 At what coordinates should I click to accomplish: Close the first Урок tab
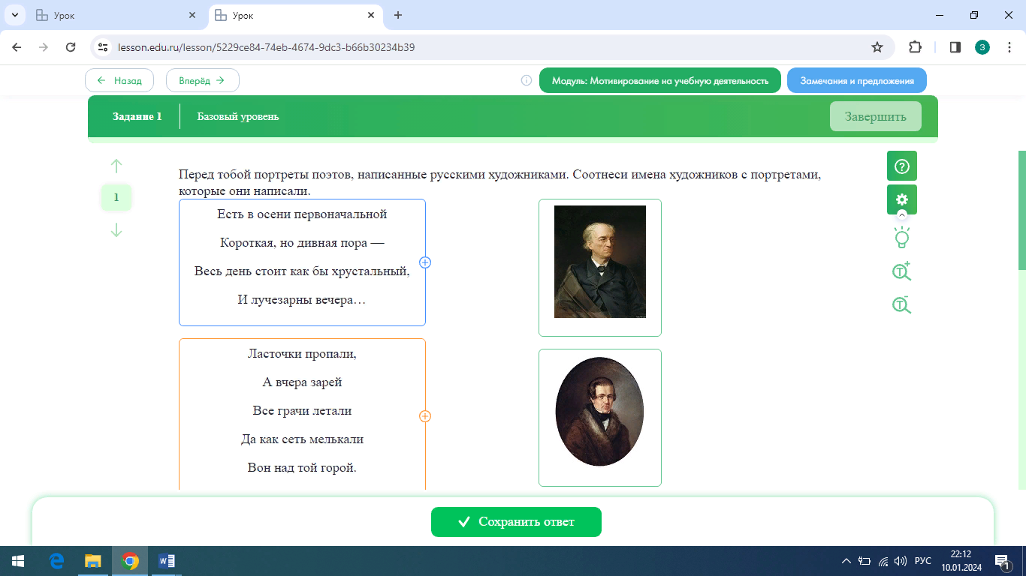pos(192,15)
